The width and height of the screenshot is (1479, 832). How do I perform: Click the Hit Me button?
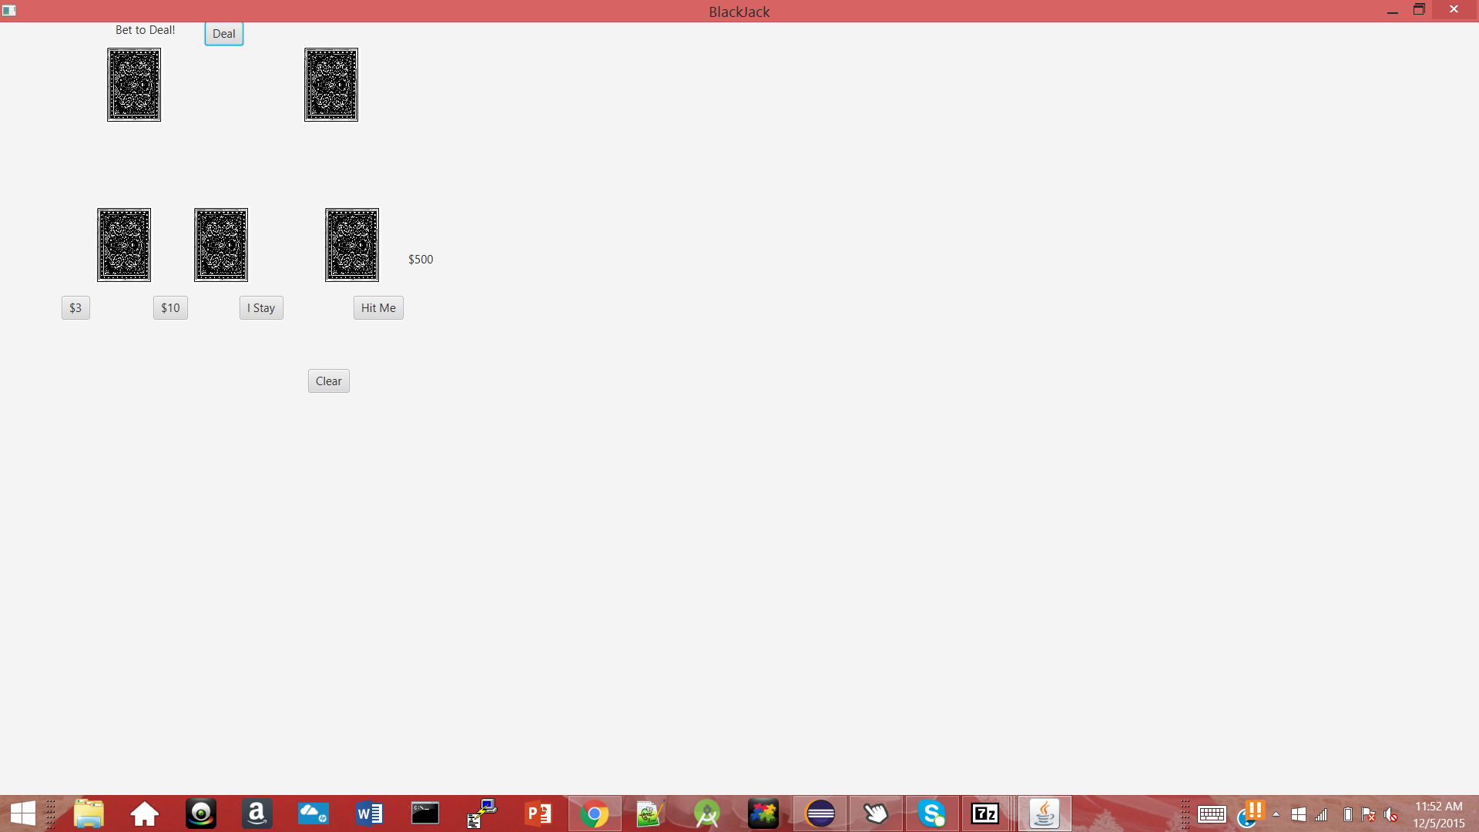click(x=378, y=308)
